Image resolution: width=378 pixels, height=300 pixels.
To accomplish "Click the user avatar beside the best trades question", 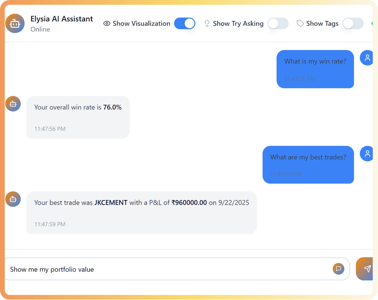I will click(367, 154).
